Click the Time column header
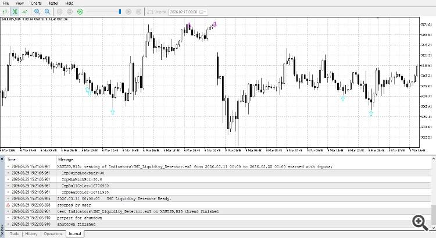 click(x=30, y=159)
